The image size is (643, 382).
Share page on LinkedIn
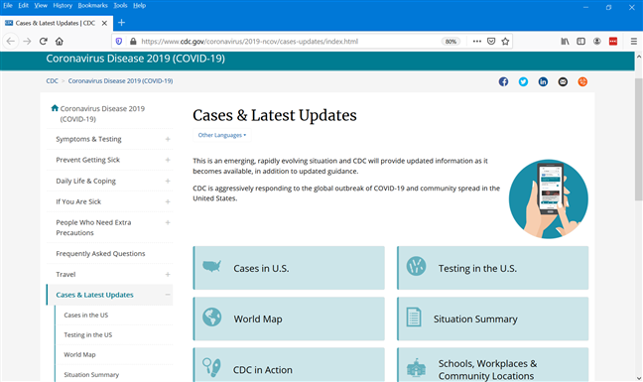[x=543, y=81]
